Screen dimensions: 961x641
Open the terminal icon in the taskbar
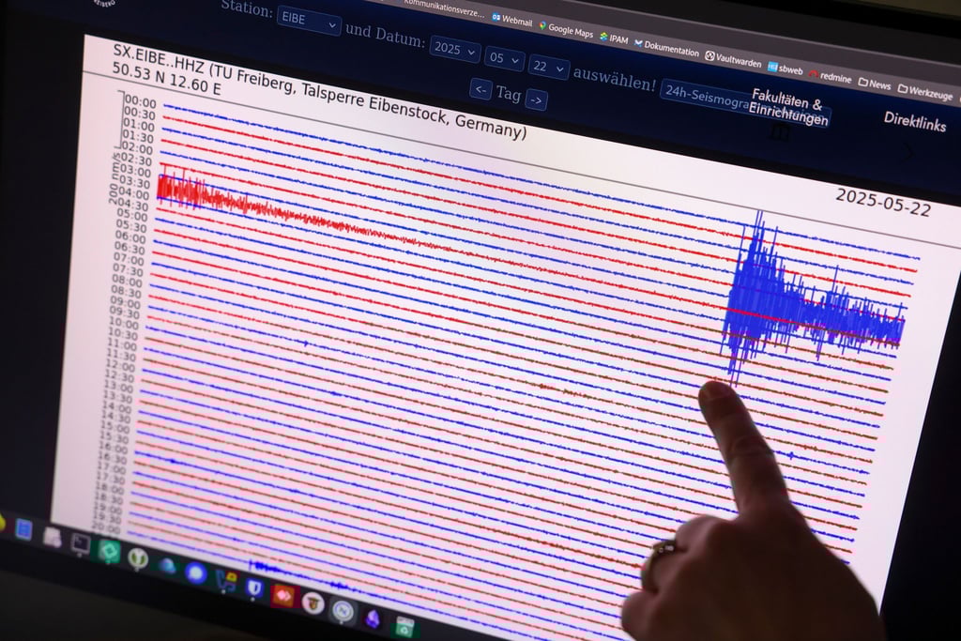(81, 542)
